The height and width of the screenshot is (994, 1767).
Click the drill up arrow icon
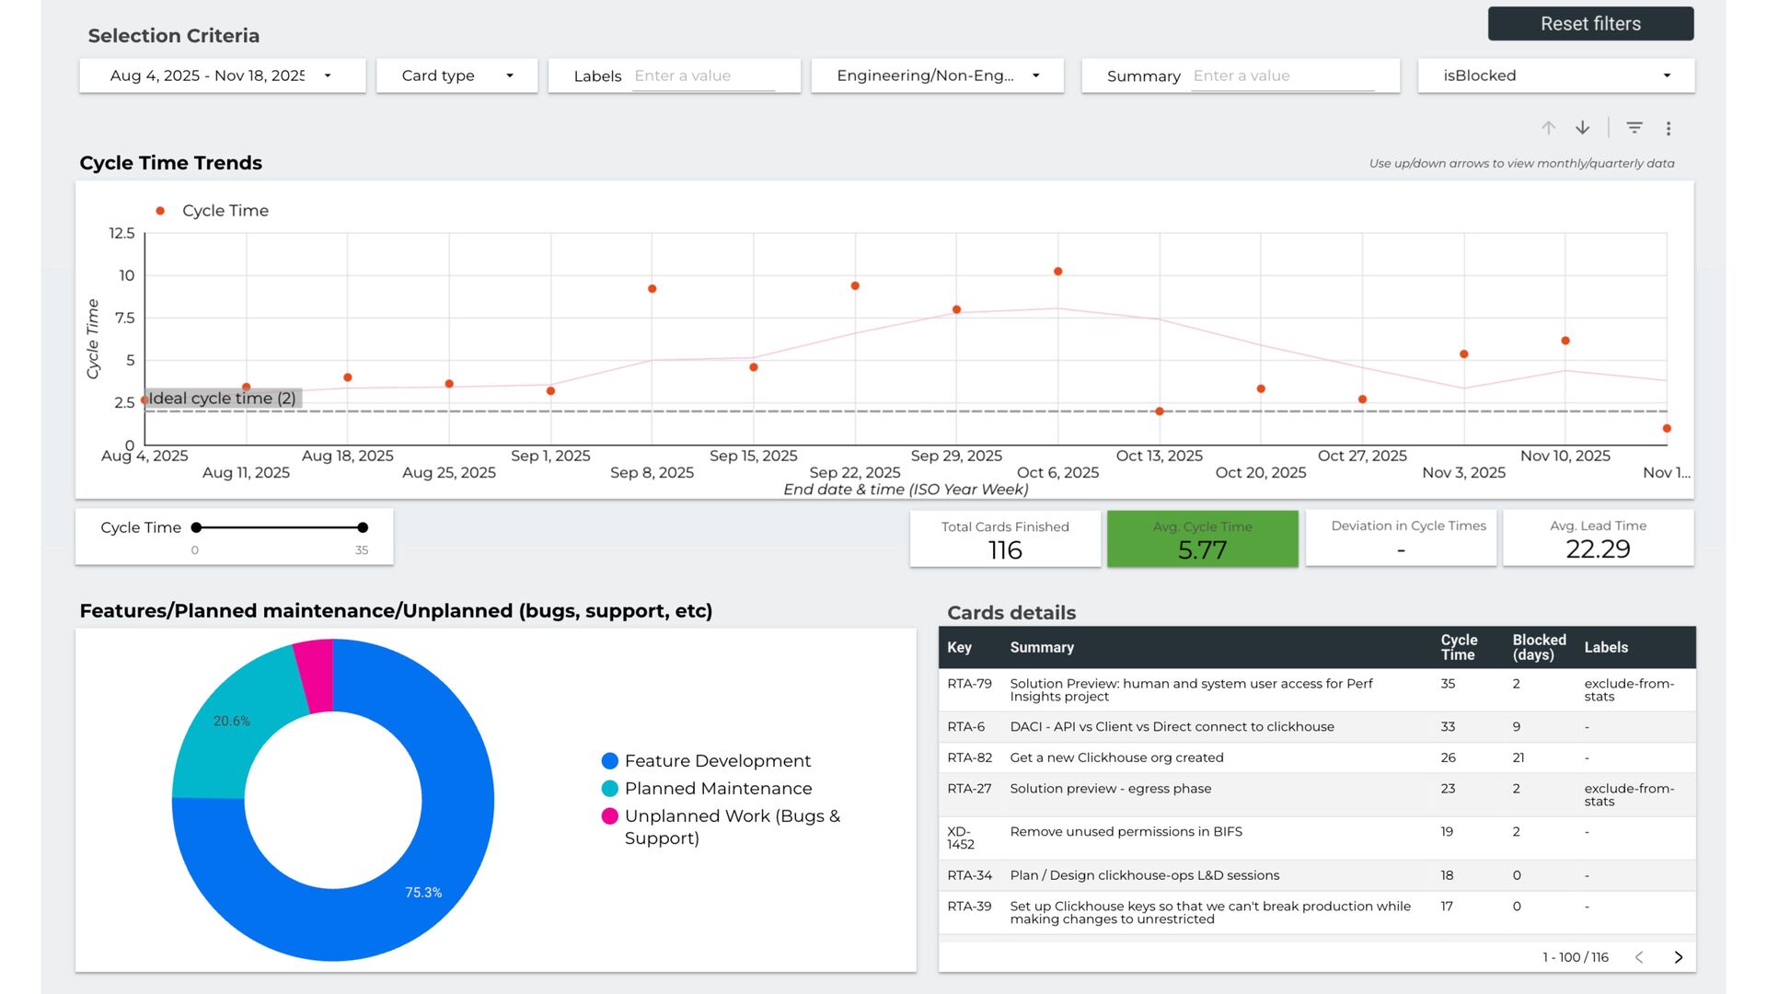tap(1548, 128)
